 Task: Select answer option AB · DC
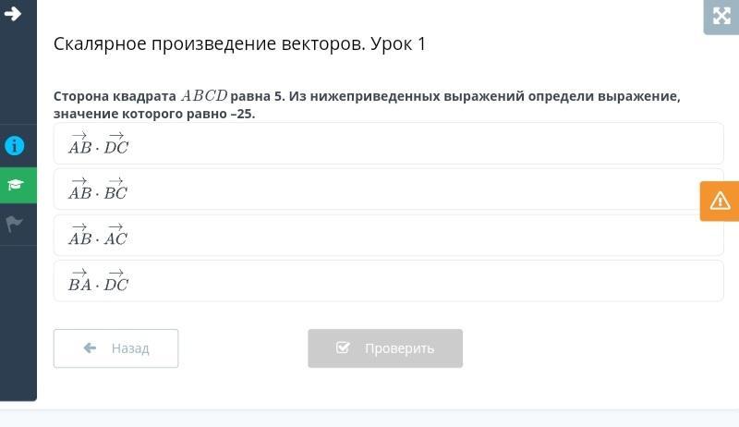pos(388,143)
